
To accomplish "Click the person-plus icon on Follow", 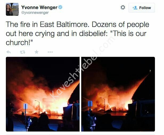I will point(135,8).
